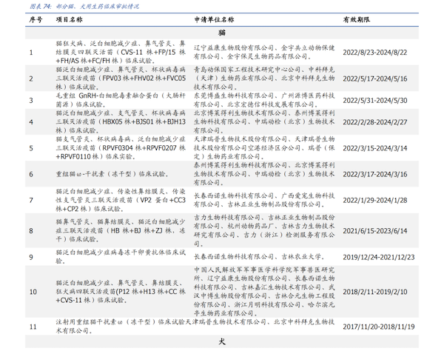Click project name with 'HBX05 株+BJS01 株+BJH13'
The image size is (444, 354).
point(121,122)
